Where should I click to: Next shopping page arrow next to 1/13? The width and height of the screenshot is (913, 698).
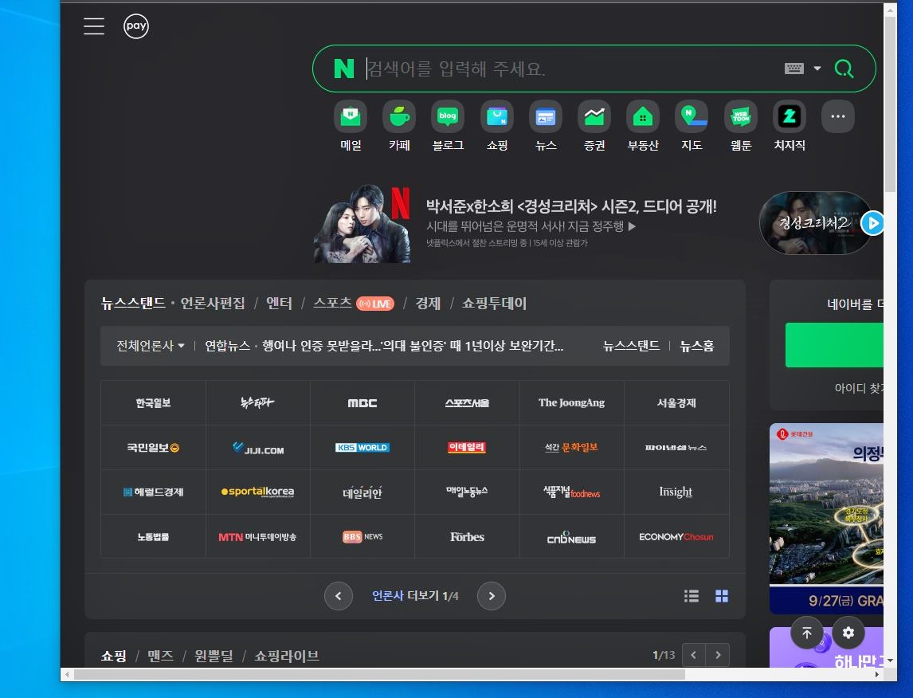[x=718, y=655]
